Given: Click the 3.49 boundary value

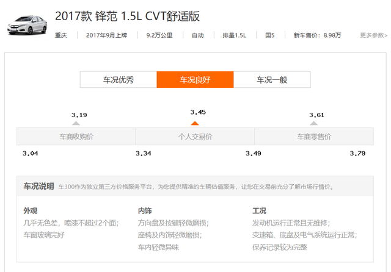Looking at the screenshot, I should [x=254, y=153].
